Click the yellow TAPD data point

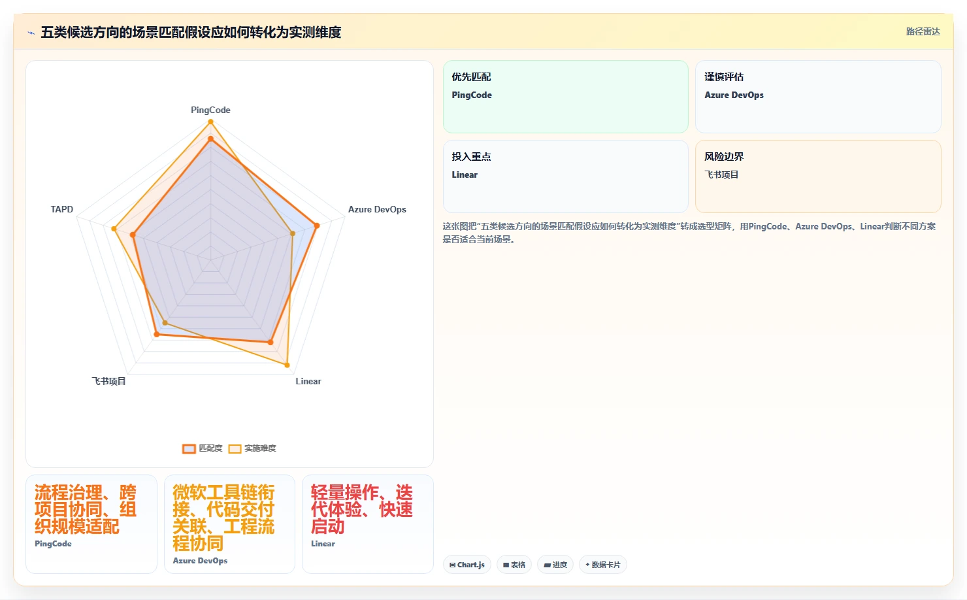tap(114, 229)
